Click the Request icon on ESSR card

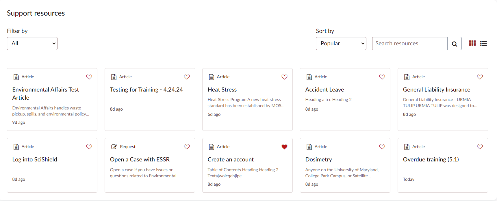pyautogui.click(x=114, y=147)
